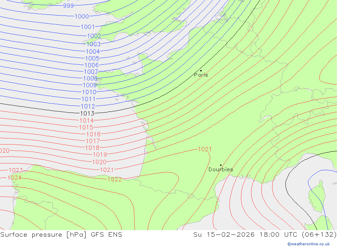The image size is (337, 247).
Task: Click the 1007 isobar label
Action: point(91,72)
